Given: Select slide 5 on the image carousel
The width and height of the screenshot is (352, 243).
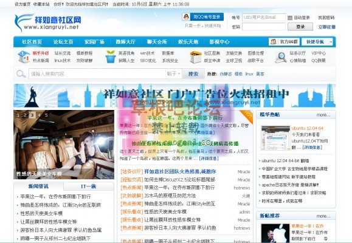Looking at the screenshot, I should (46, 115).
